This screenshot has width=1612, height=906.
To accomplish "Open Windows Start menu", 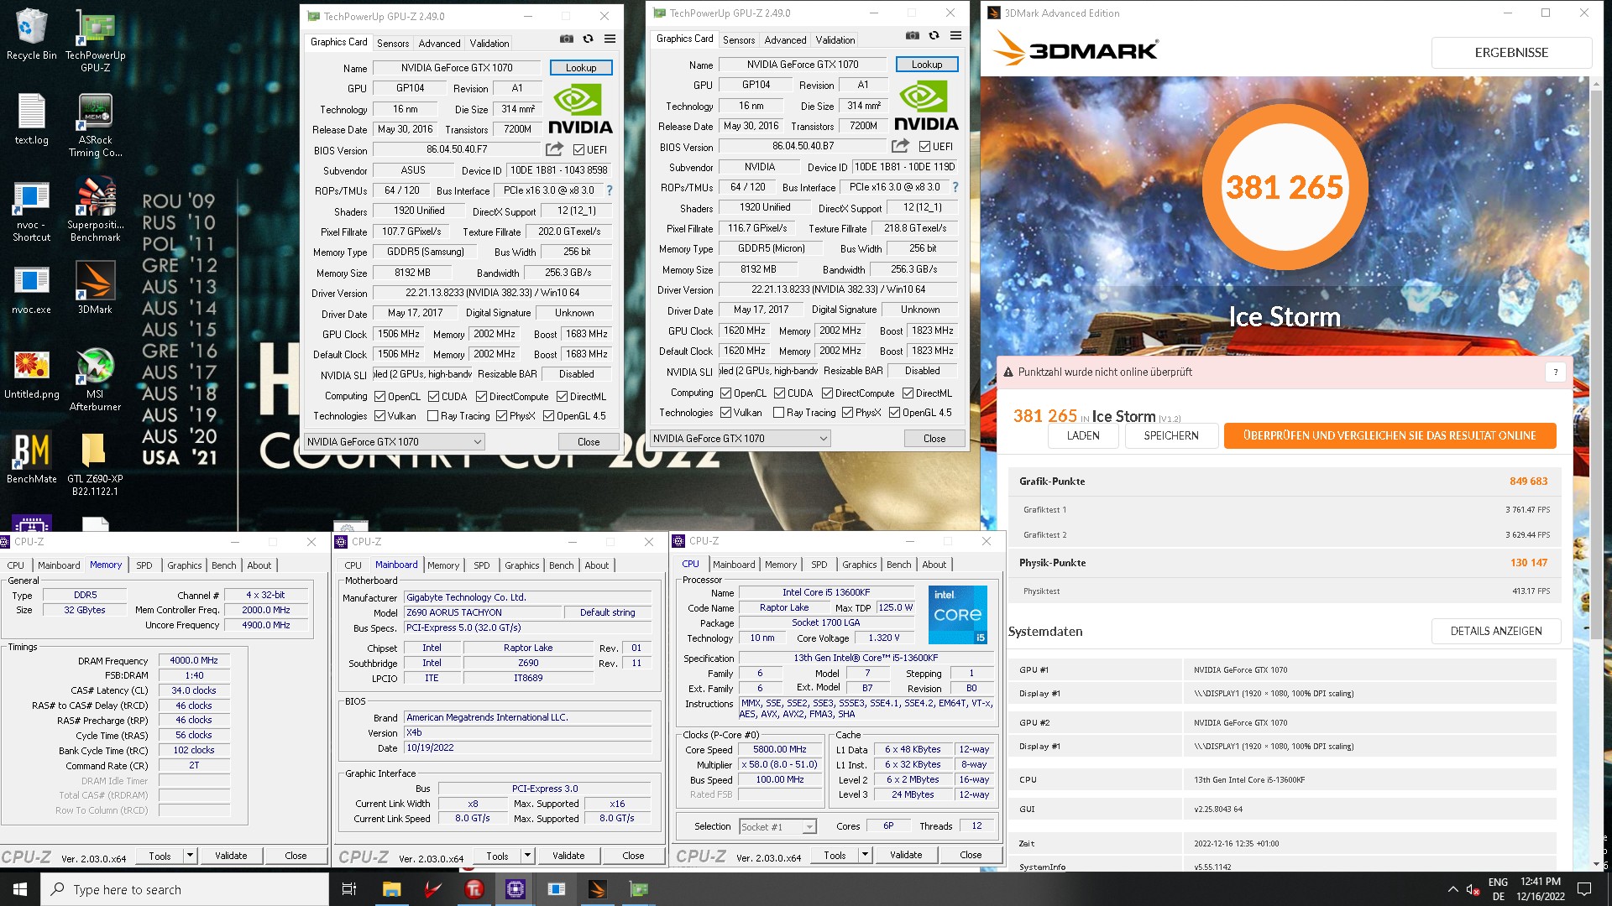I will [20, 889].
